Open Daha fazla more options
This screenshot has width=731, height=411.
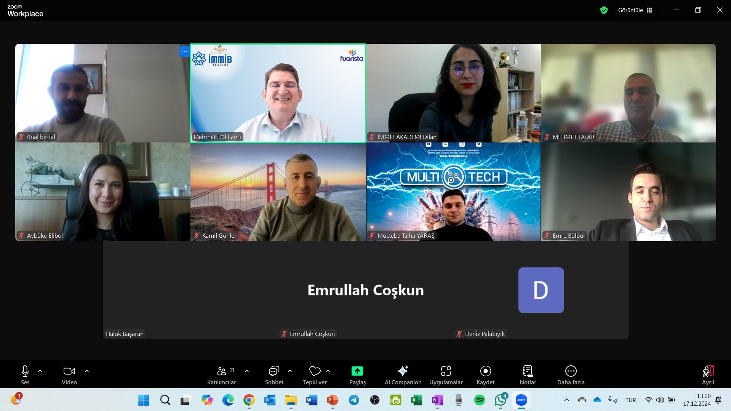coord(571,375)
